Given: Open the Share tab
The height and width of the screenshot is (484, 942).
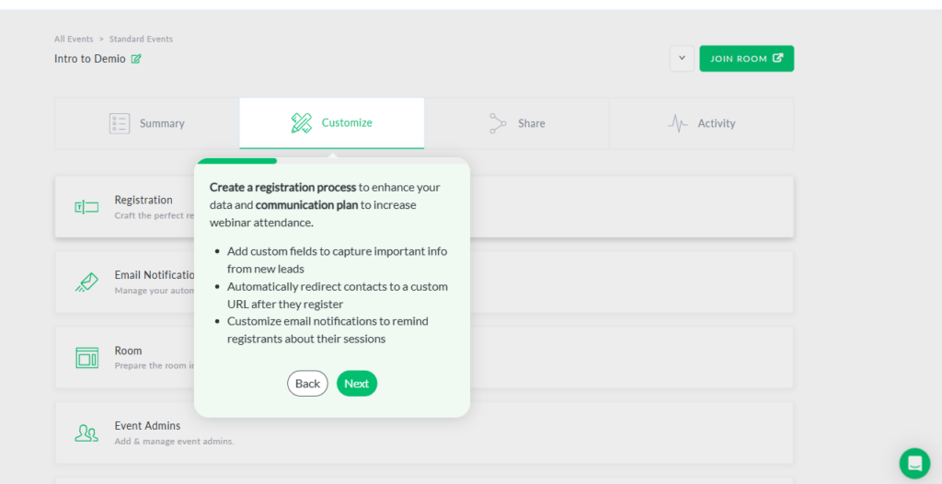Looking at the screenshot, I should coord(517,123).
